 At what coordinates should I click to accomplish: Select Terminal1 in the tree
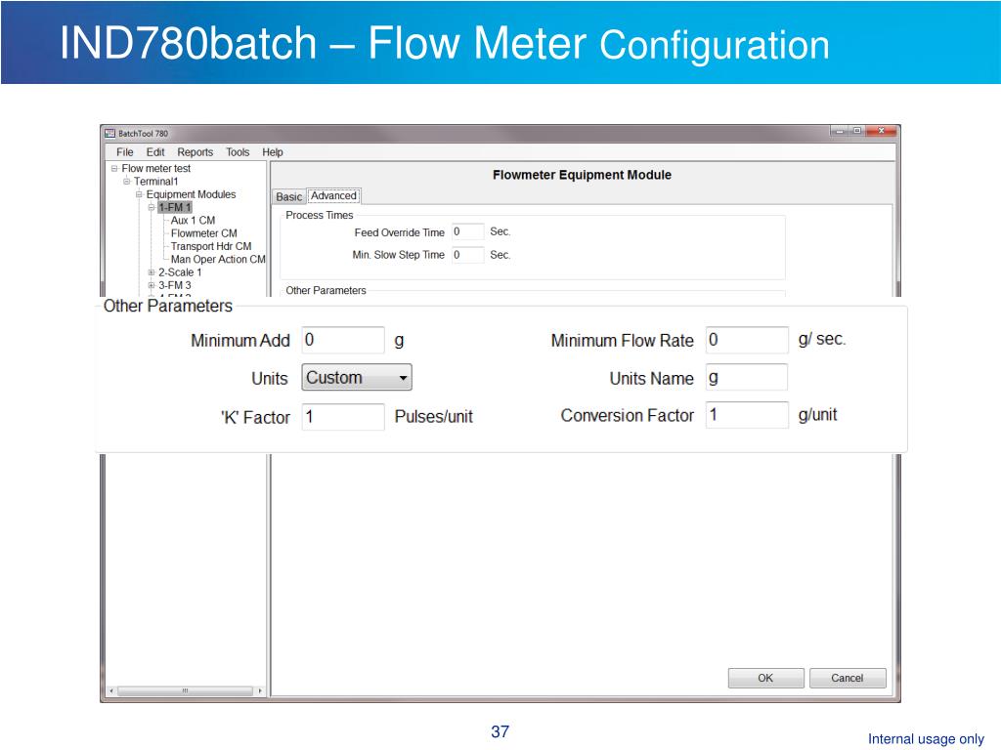(x=155, y=181)
